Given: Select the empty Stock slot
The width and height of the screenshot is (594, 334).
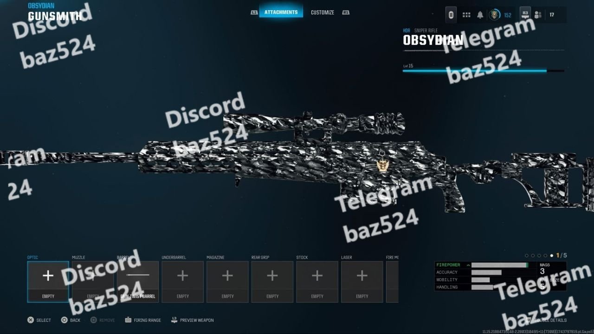Looking at the screenshot, I should (x=317, y=282).
